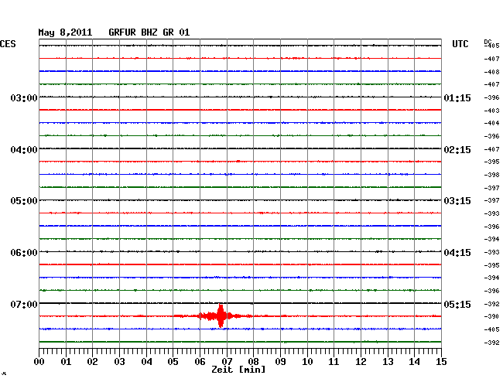This screenshot has width=503, height=382.
Task: Click the "00" minute axis label
Action: click(x=39, y=361)
